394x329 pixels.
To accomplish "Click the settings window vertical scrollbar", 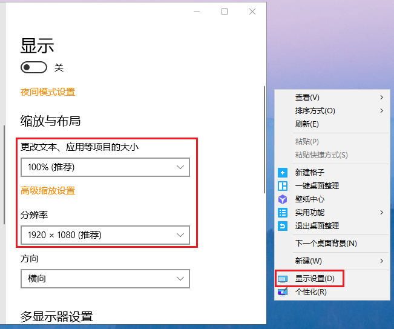I will pyautogui.click(x=264, y=139).
